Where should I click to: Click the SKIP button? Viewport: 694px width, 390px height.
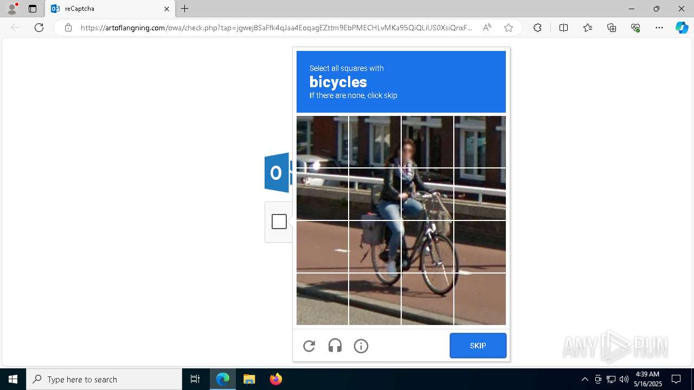478,346
